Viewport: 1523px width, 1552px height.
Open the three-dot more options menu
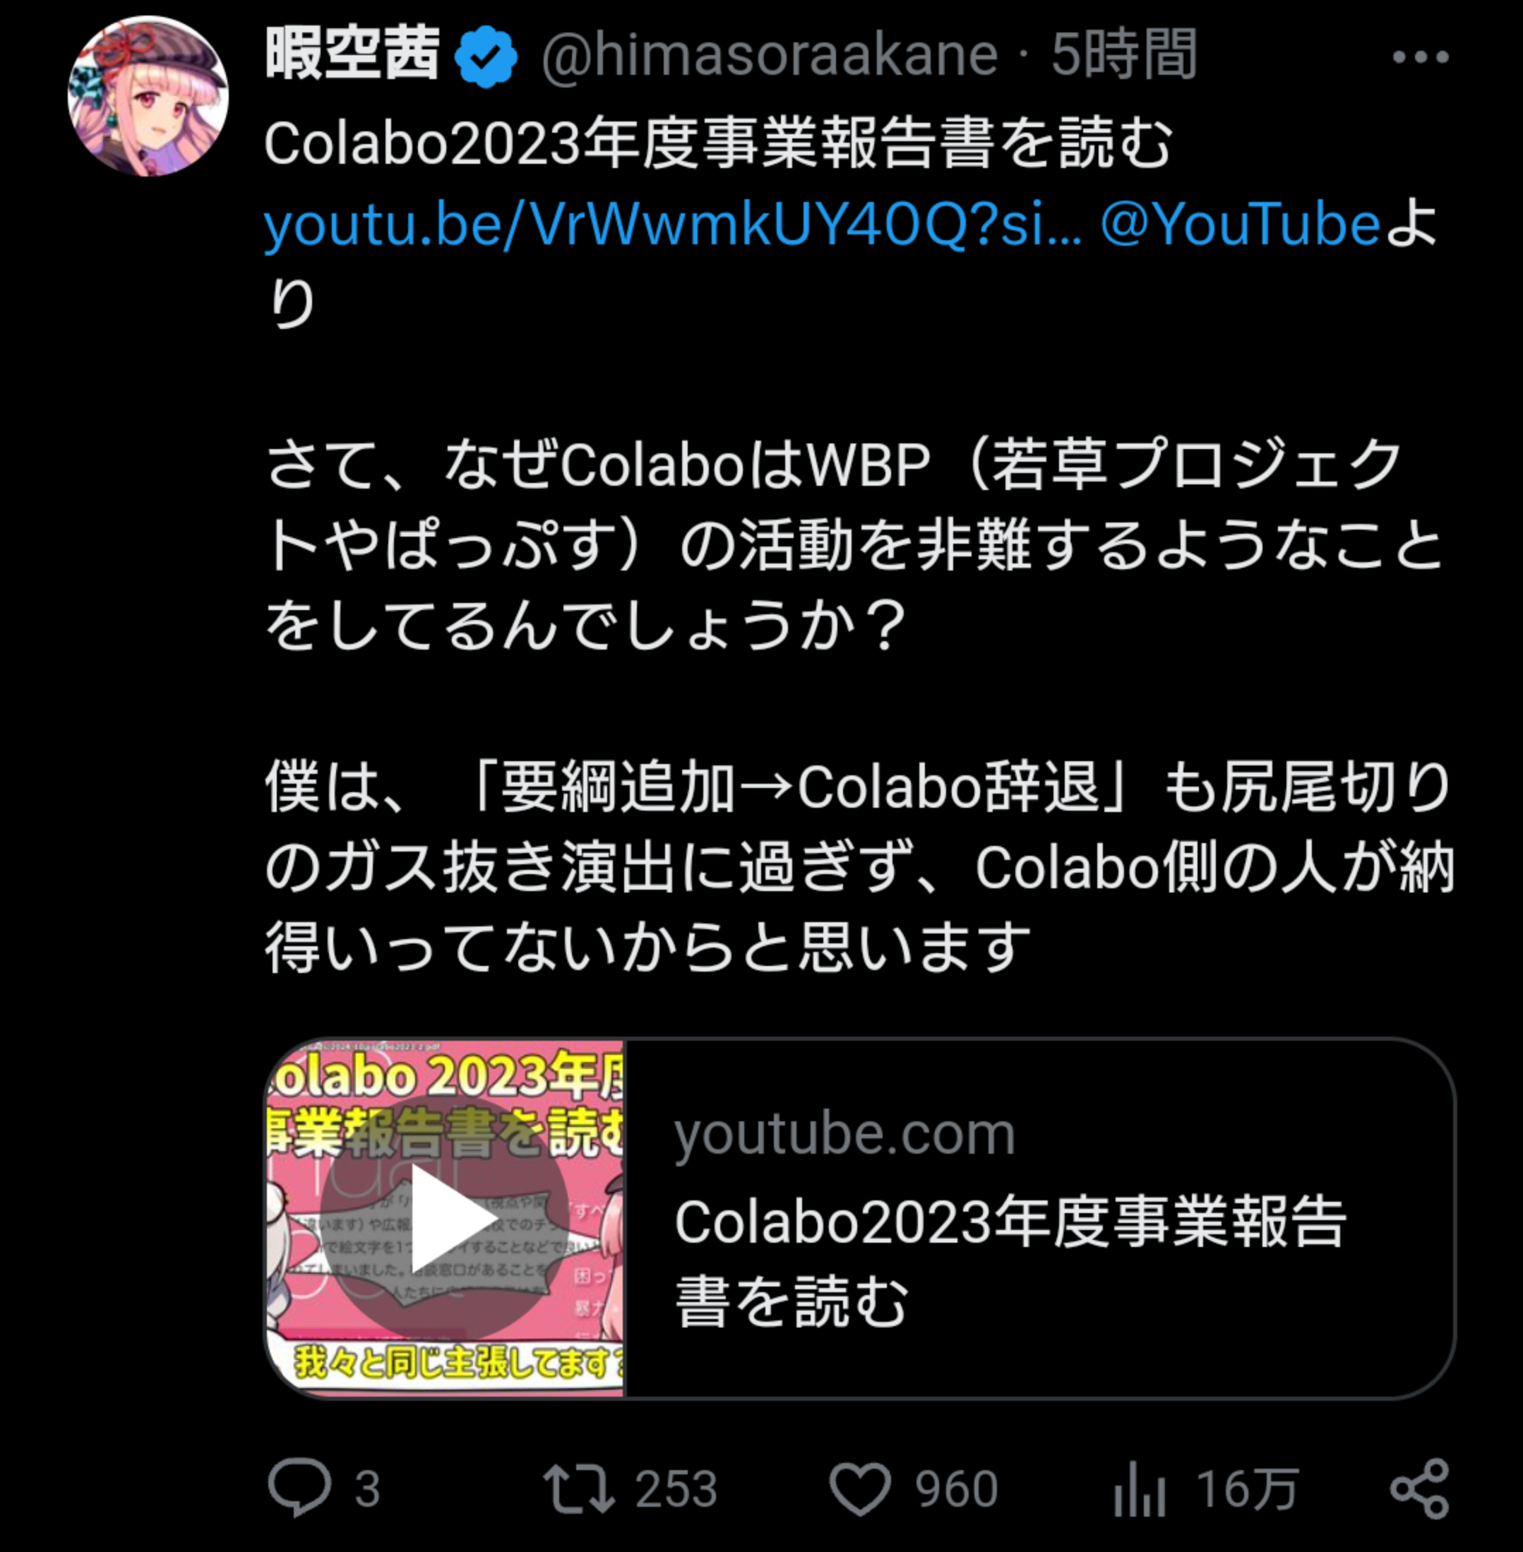point(1420,56)
